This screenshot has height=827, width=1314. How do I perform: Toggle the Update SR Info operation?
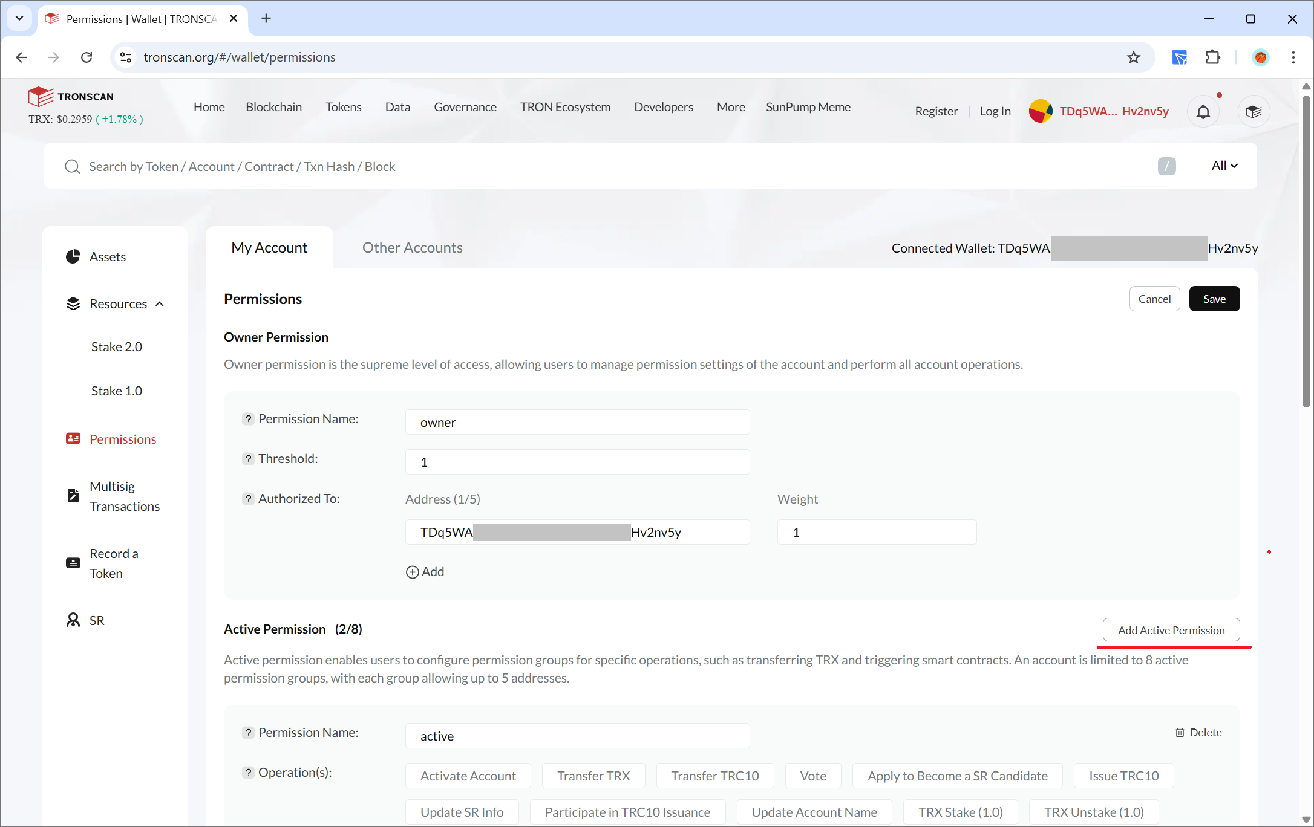pyautogui.click(x=462, y=812)
